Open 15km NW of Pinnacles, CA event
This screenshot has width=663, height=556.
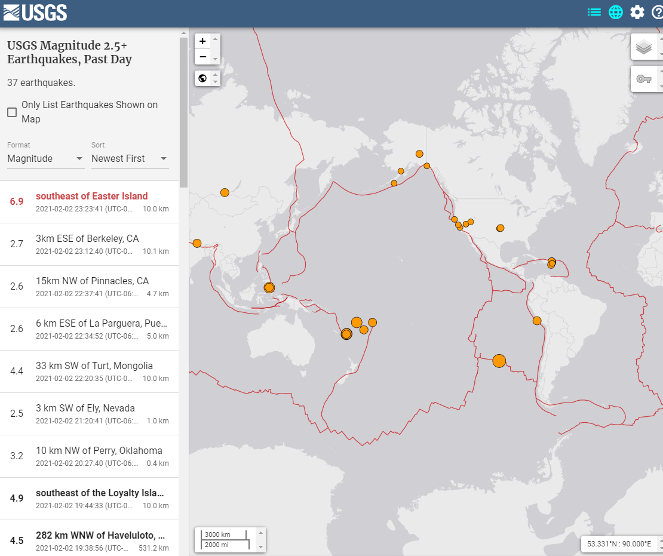pos(89,287)
